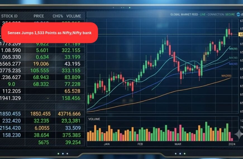Click the price value 0.634
243x159 pixels.
pyautogui.click(x=42, y=57)
